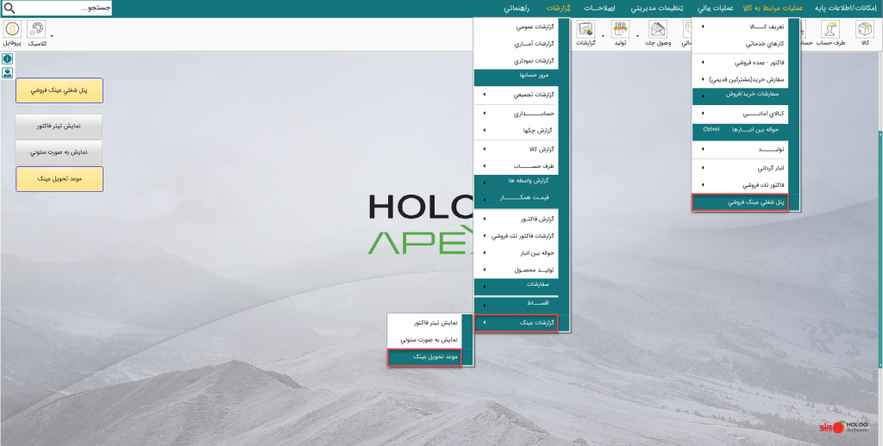Select سفارش خريد(مشترکين قديمي) menu entry

(x=739, y=79)
